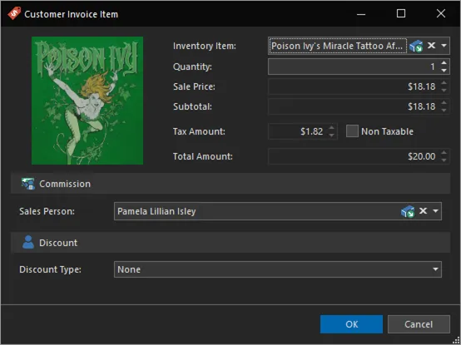Click the red price tag title icon

(14, 13)
